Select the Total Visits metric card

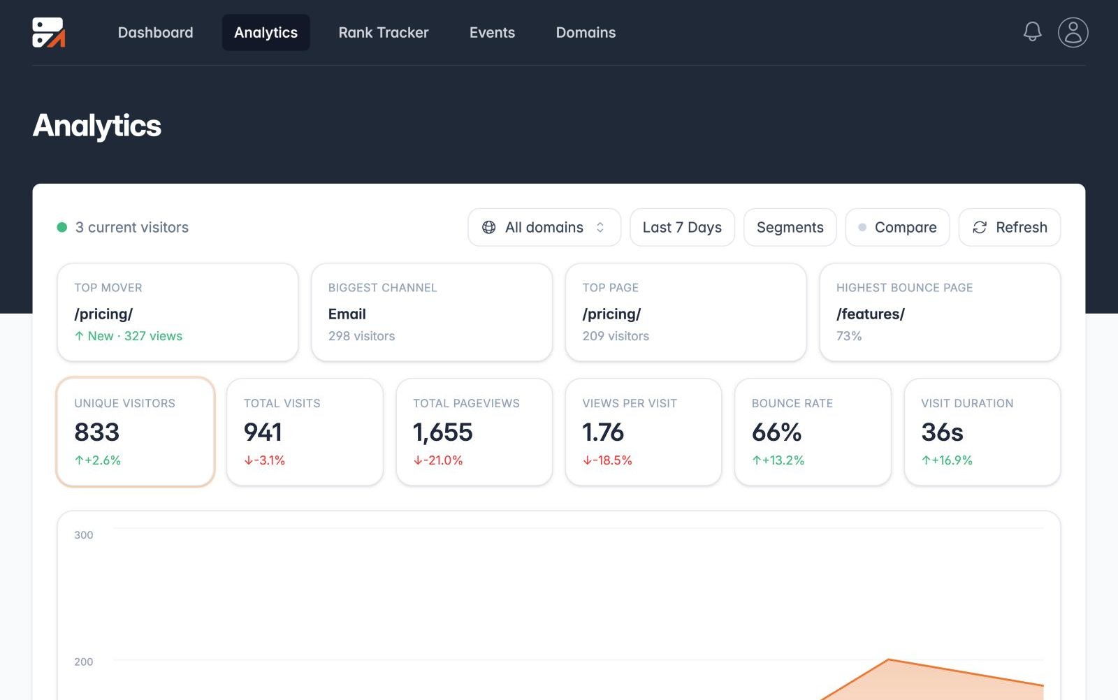tap(305, 432)
